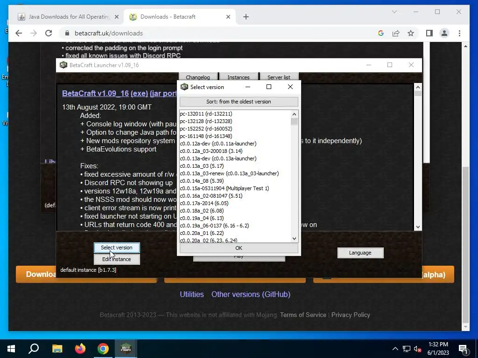Screen dimensions: 478x358
Task: Click the version list scrollbar thumb
Action: click(294, 122)
